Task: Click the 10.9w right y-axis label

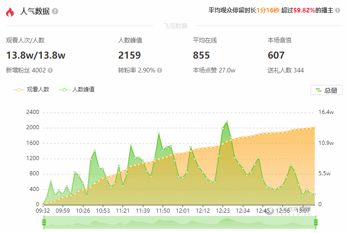Action: click(x=326, y=143)
